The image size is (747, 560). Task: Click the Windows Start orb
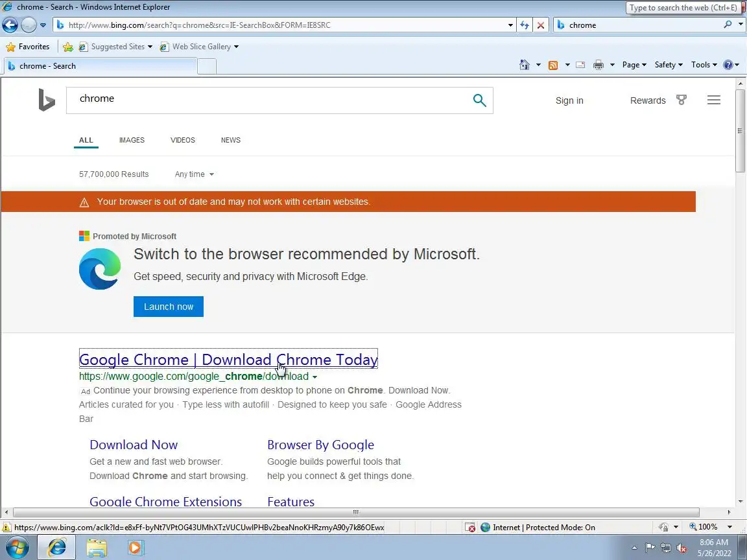[17, 548]
